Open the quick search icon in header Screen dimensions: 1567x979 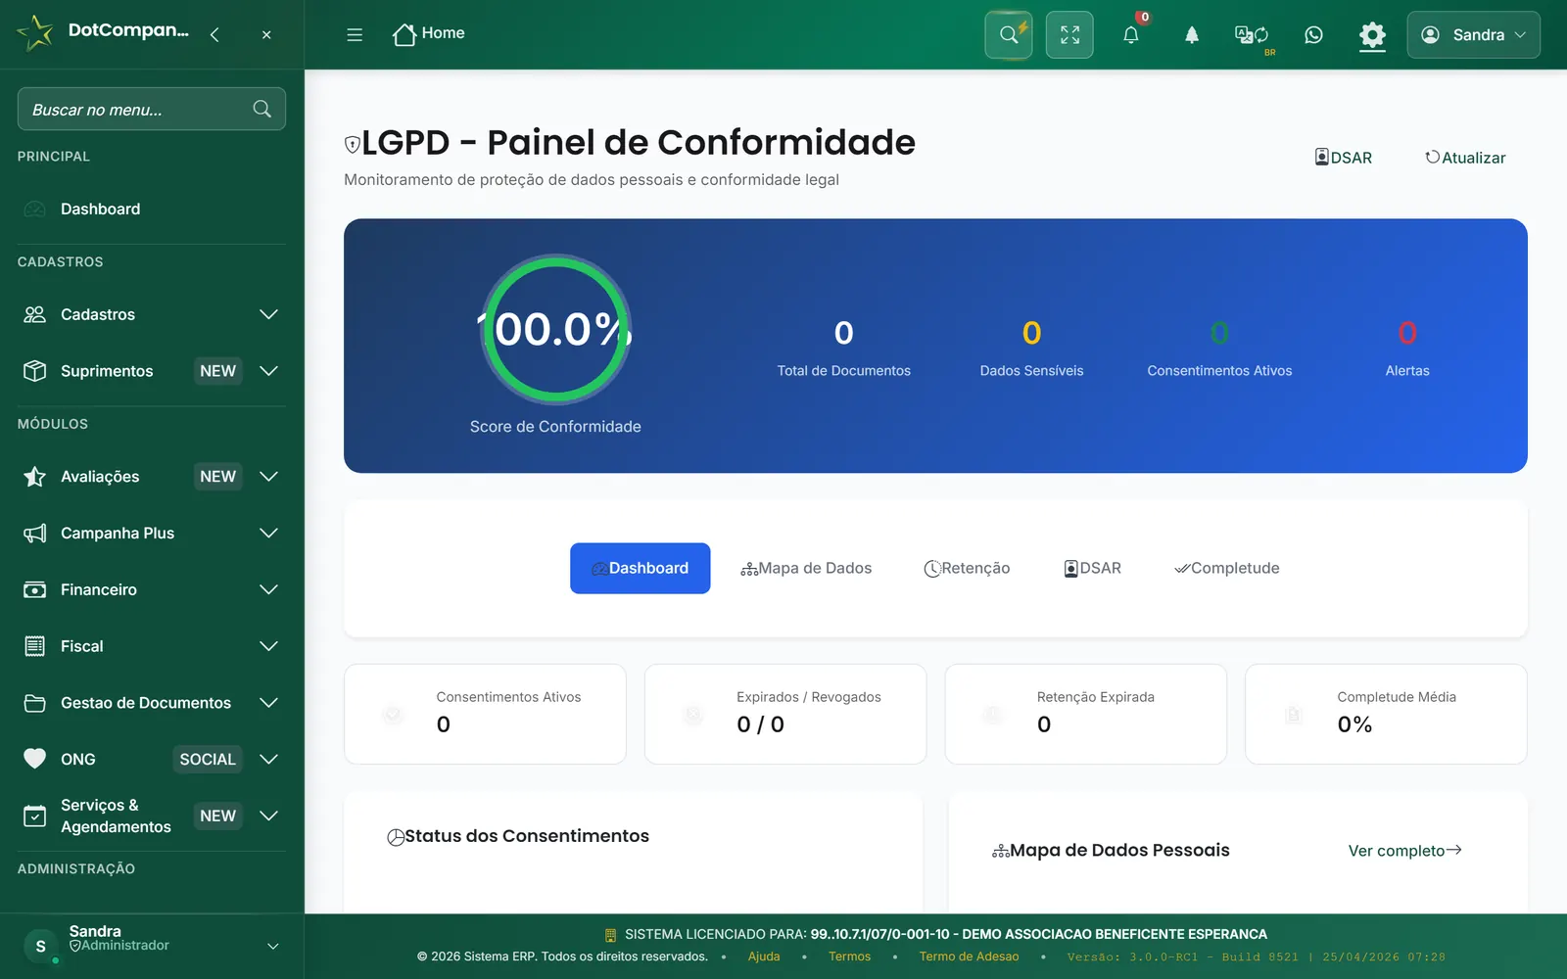[1008, 35]
